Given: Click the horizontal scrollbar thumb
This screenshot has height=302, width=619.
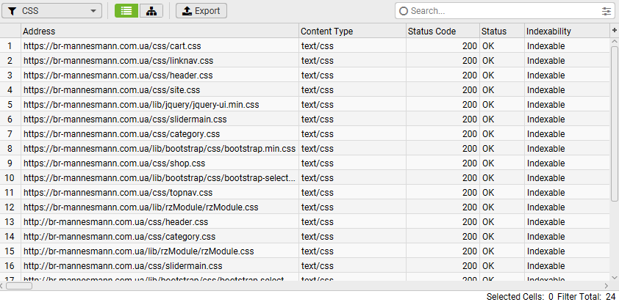Looking at the screenshot, I should point(19,286).
